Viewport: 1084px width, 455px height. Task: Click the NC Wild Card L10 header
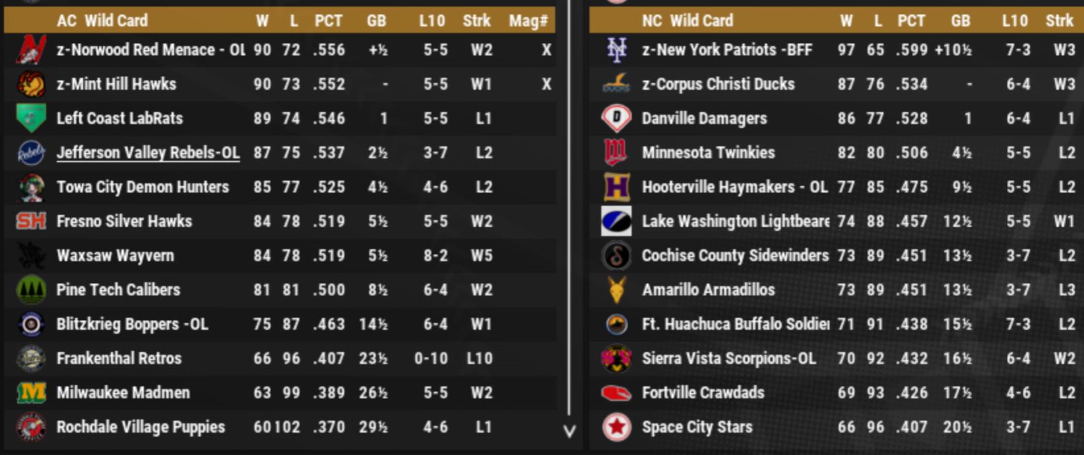tap(1015, 21)
